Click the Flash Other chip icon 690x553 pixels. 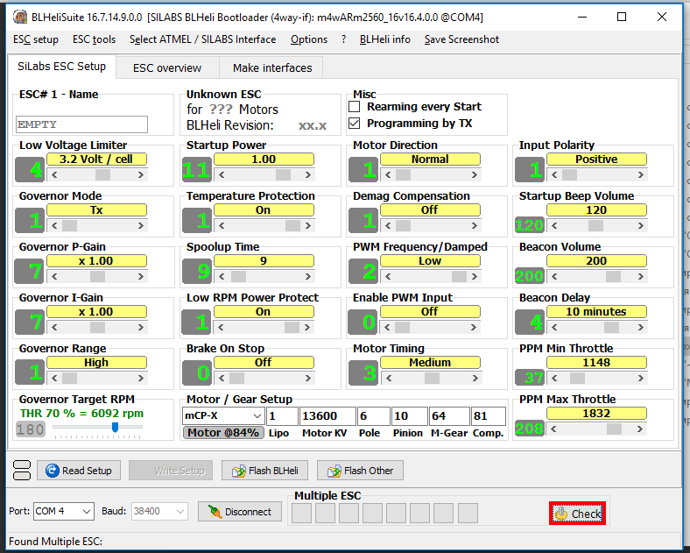pos(333,471)
